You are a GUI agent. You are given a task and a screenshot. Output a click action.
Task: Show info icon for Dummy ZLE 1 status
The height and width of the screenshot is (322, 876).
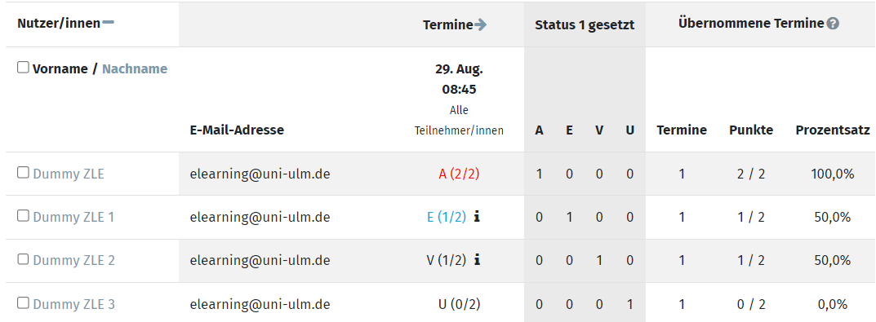477,217
